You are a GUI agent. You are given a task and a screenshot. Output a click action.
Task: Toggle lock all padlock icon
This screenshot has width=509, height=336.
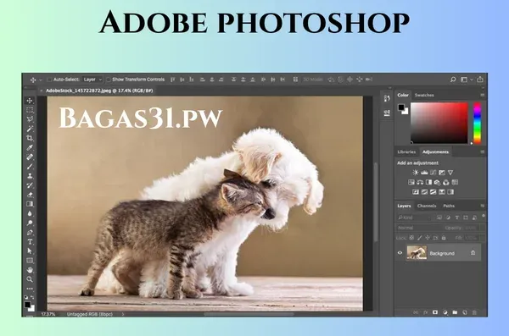444,238
